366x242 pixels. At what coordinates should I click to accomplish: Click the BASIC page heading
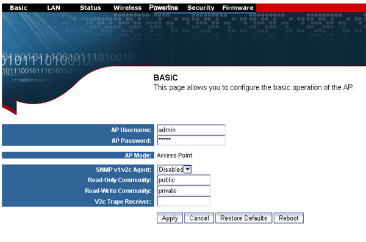(x=165, y=77)
